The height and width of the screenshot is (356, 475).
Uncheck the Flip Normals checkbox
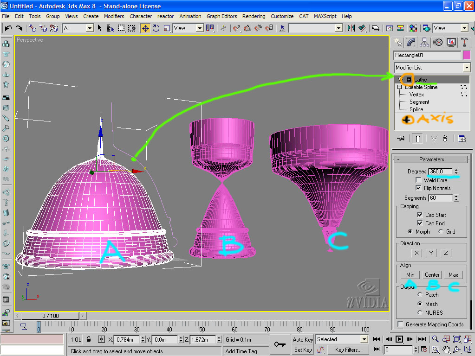418,188
